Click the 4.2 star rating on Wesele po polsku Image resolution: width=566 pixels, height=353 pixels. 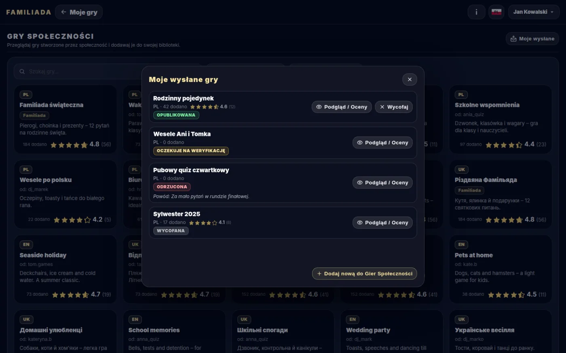pos(82,219)
